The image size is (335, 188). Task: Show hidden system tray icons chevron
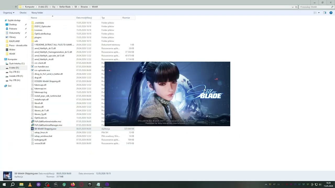266,185
